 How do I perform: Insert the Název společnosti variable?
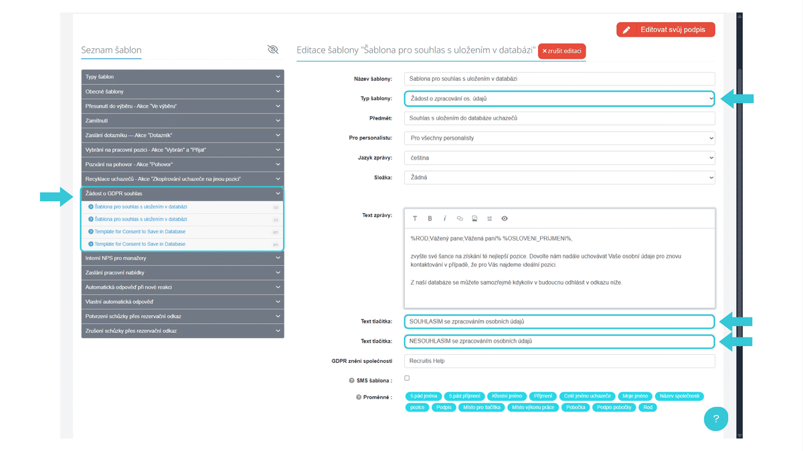679,396
